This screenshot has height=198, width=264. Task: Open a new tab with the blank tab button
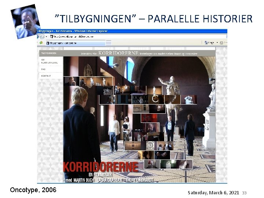click(109, 43)
